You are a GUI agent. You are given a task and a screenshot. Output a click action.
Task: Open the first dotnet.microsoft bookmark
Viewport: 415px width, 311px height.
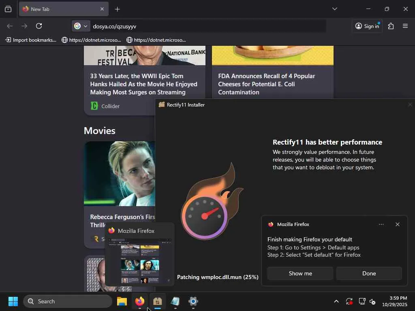coord(91,40)
